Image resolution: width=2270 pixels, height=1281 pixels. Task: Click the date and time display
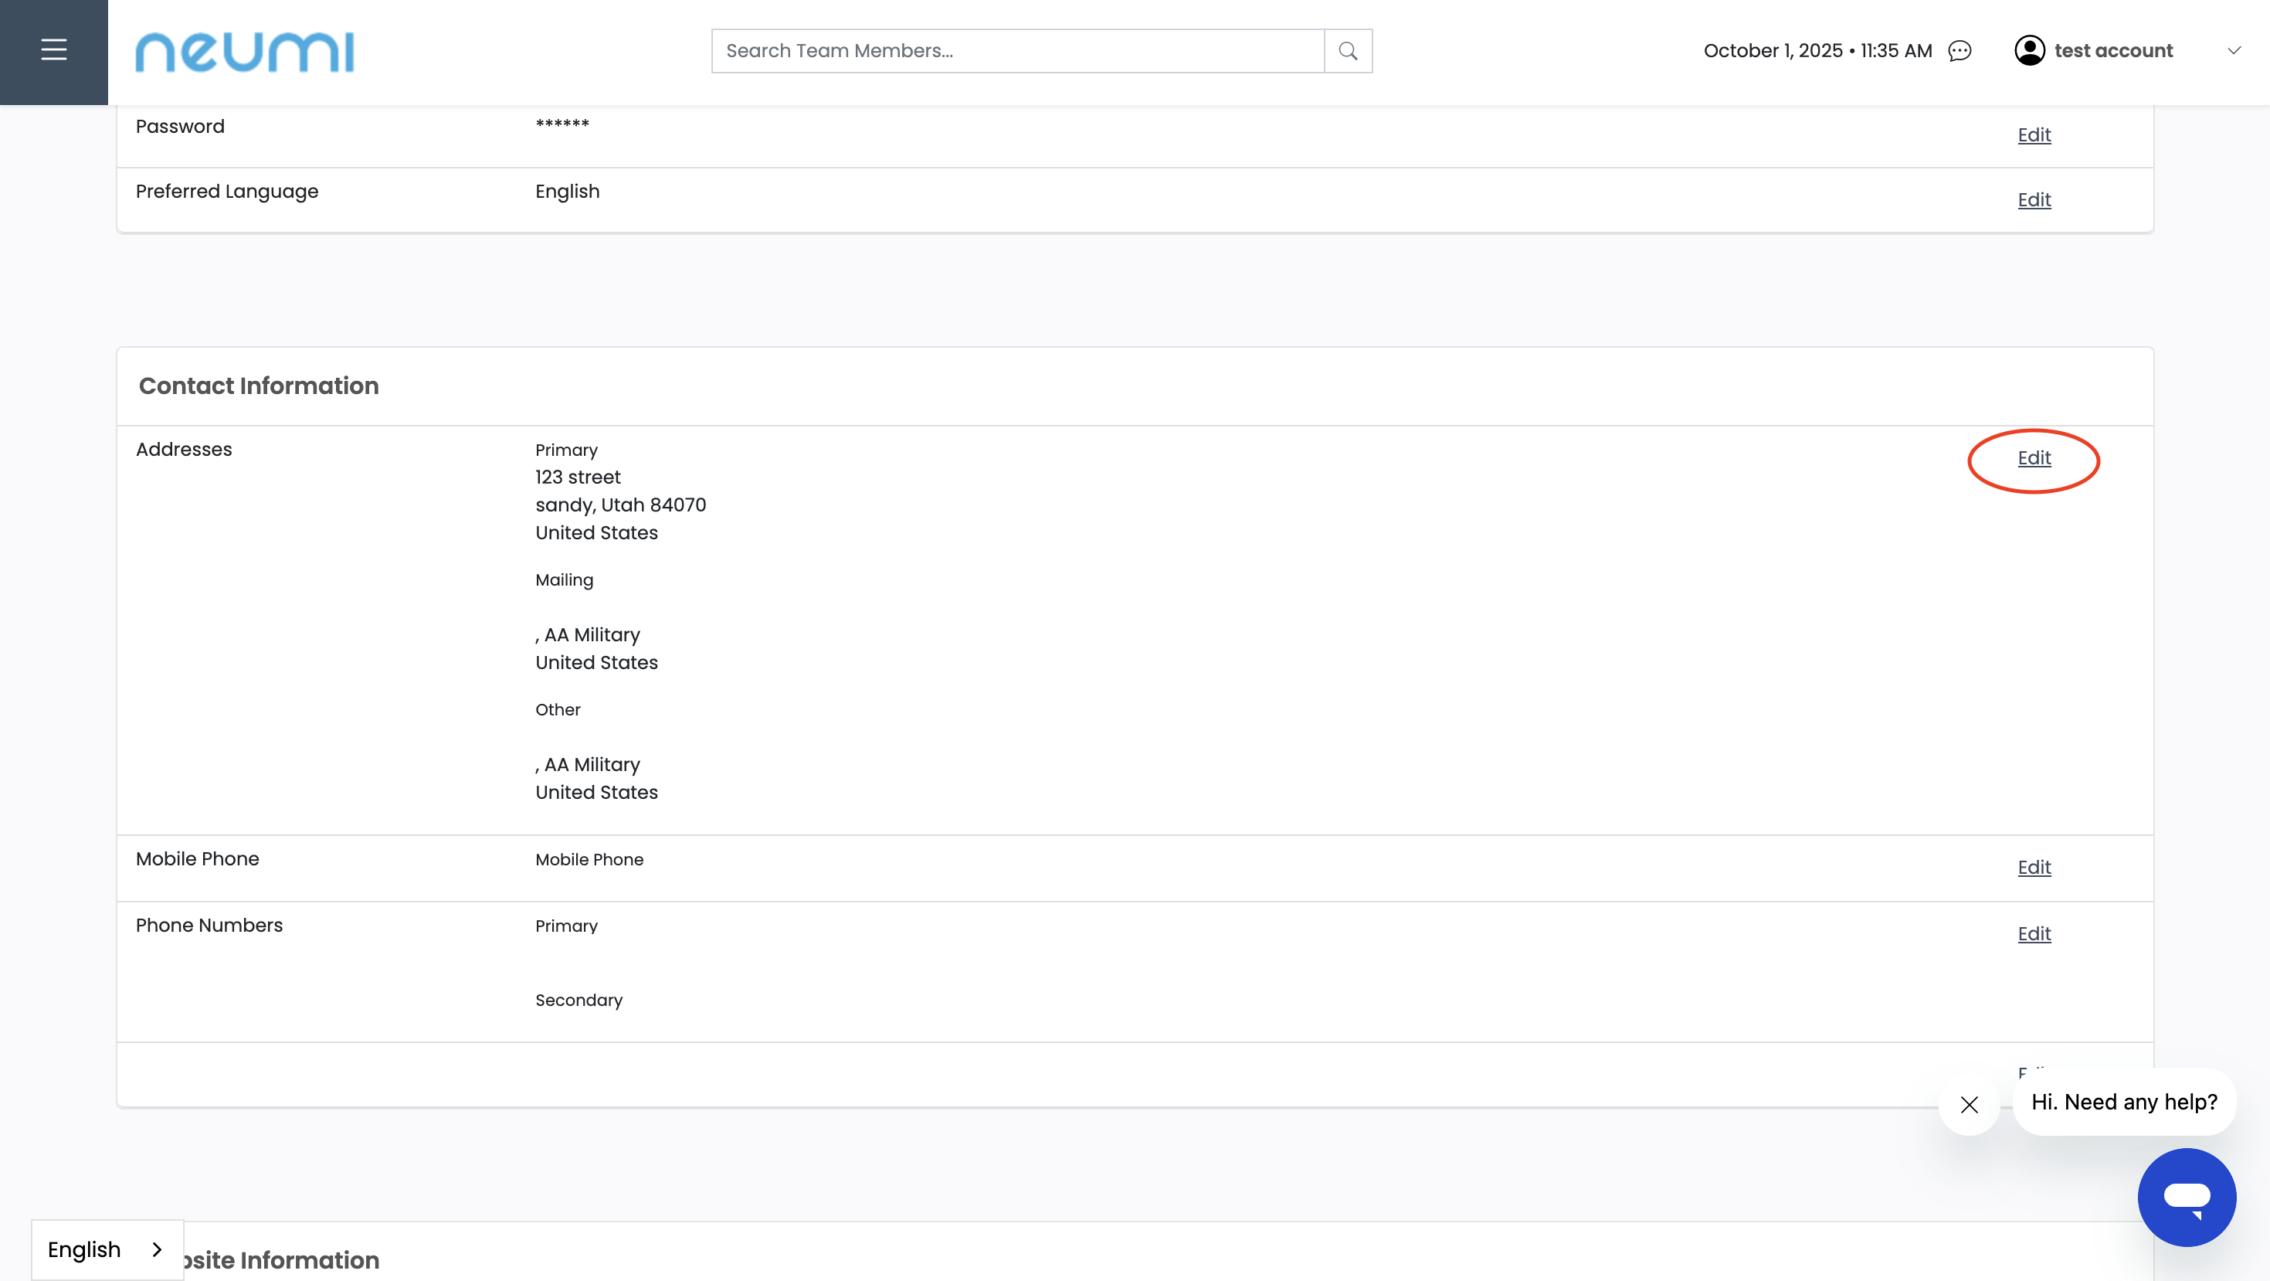click(1817, 51)
